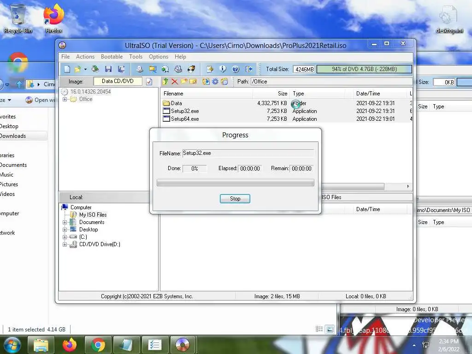
Task: Click UltraISO disc icon on taskbar
Action: pos(183,345)
